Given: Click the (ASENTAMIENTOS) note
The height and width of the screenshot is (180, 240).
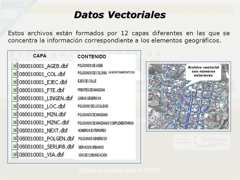Looking at the screenshot, I should [x=121, y=72].
